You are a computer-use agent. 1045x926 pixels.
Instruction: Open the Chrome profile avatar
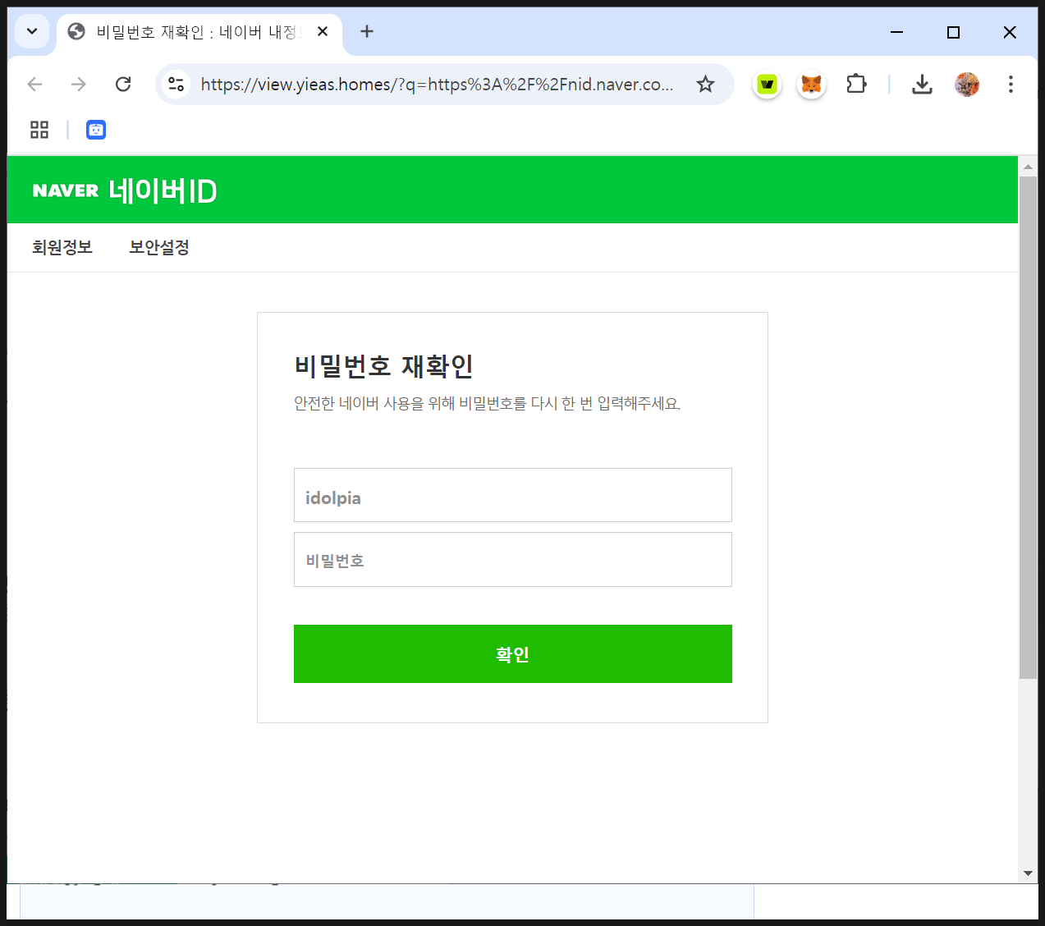[967, 84]
